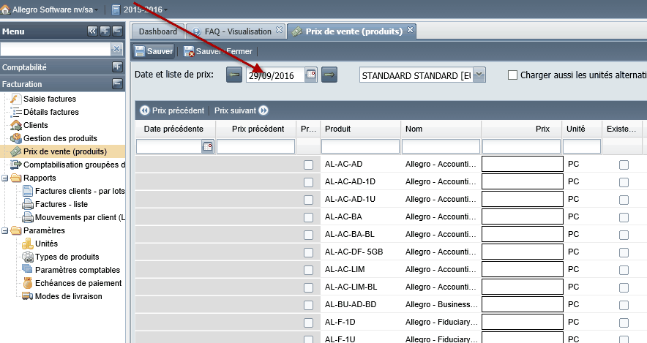Image resolution: width=647 pixels, height=343 pixels.
Task: Switch to the Dashboard tab
Action: point(157,31)
